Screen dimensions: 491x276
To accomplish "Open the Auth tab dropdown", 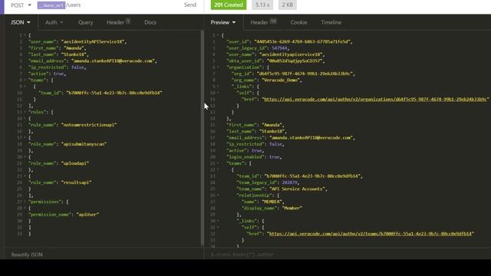I will coord(54,22).
